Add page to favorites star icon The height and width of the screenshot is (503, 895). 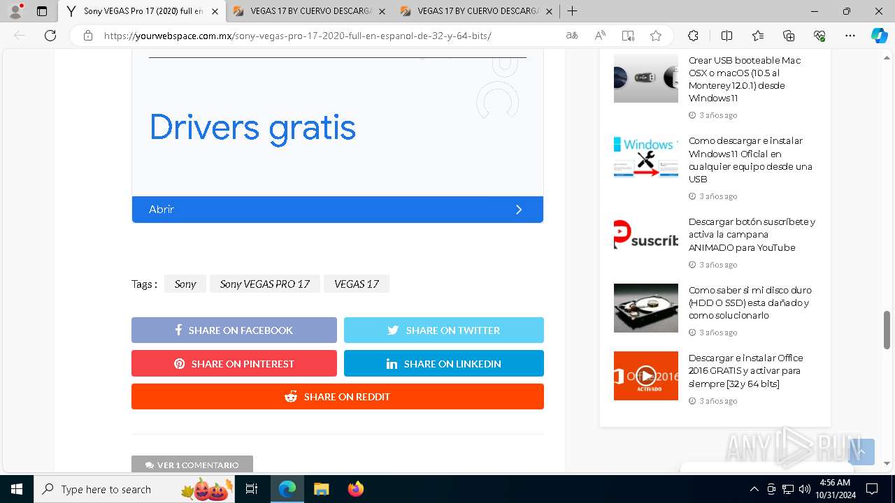point(656,36)
